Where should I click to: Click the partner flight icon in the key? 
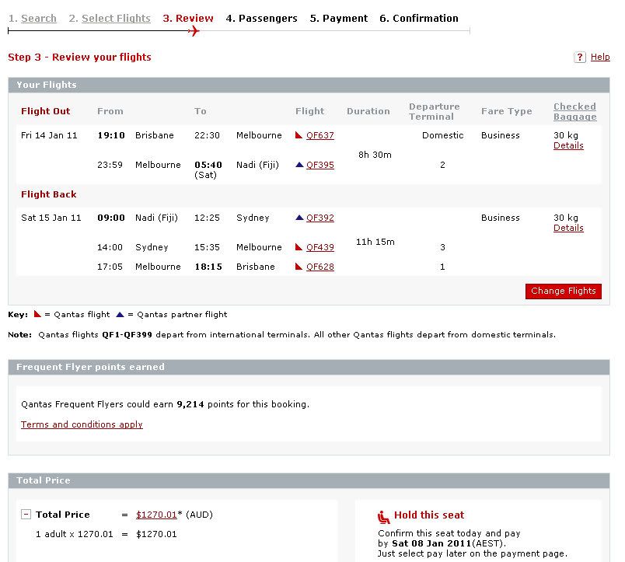[120, 315]
